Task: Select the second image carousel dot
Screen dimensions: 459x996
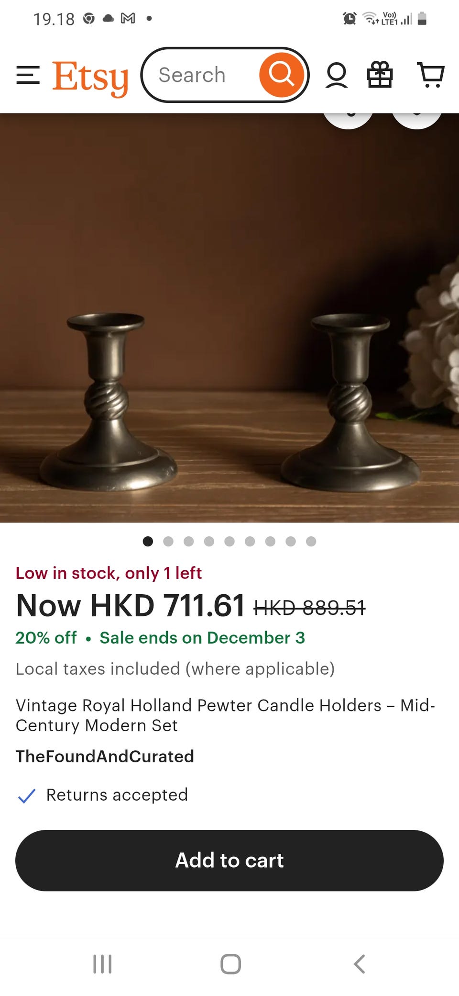Action: pos(168,541)
